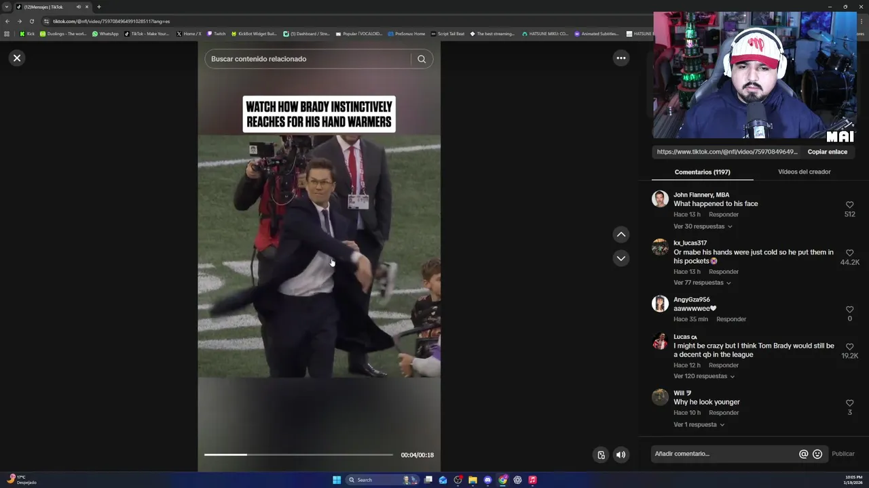Like AngyGza956's comment
The height and width of the screenshot is (488, 869).
pyautogui.click(x=849, y=310)
